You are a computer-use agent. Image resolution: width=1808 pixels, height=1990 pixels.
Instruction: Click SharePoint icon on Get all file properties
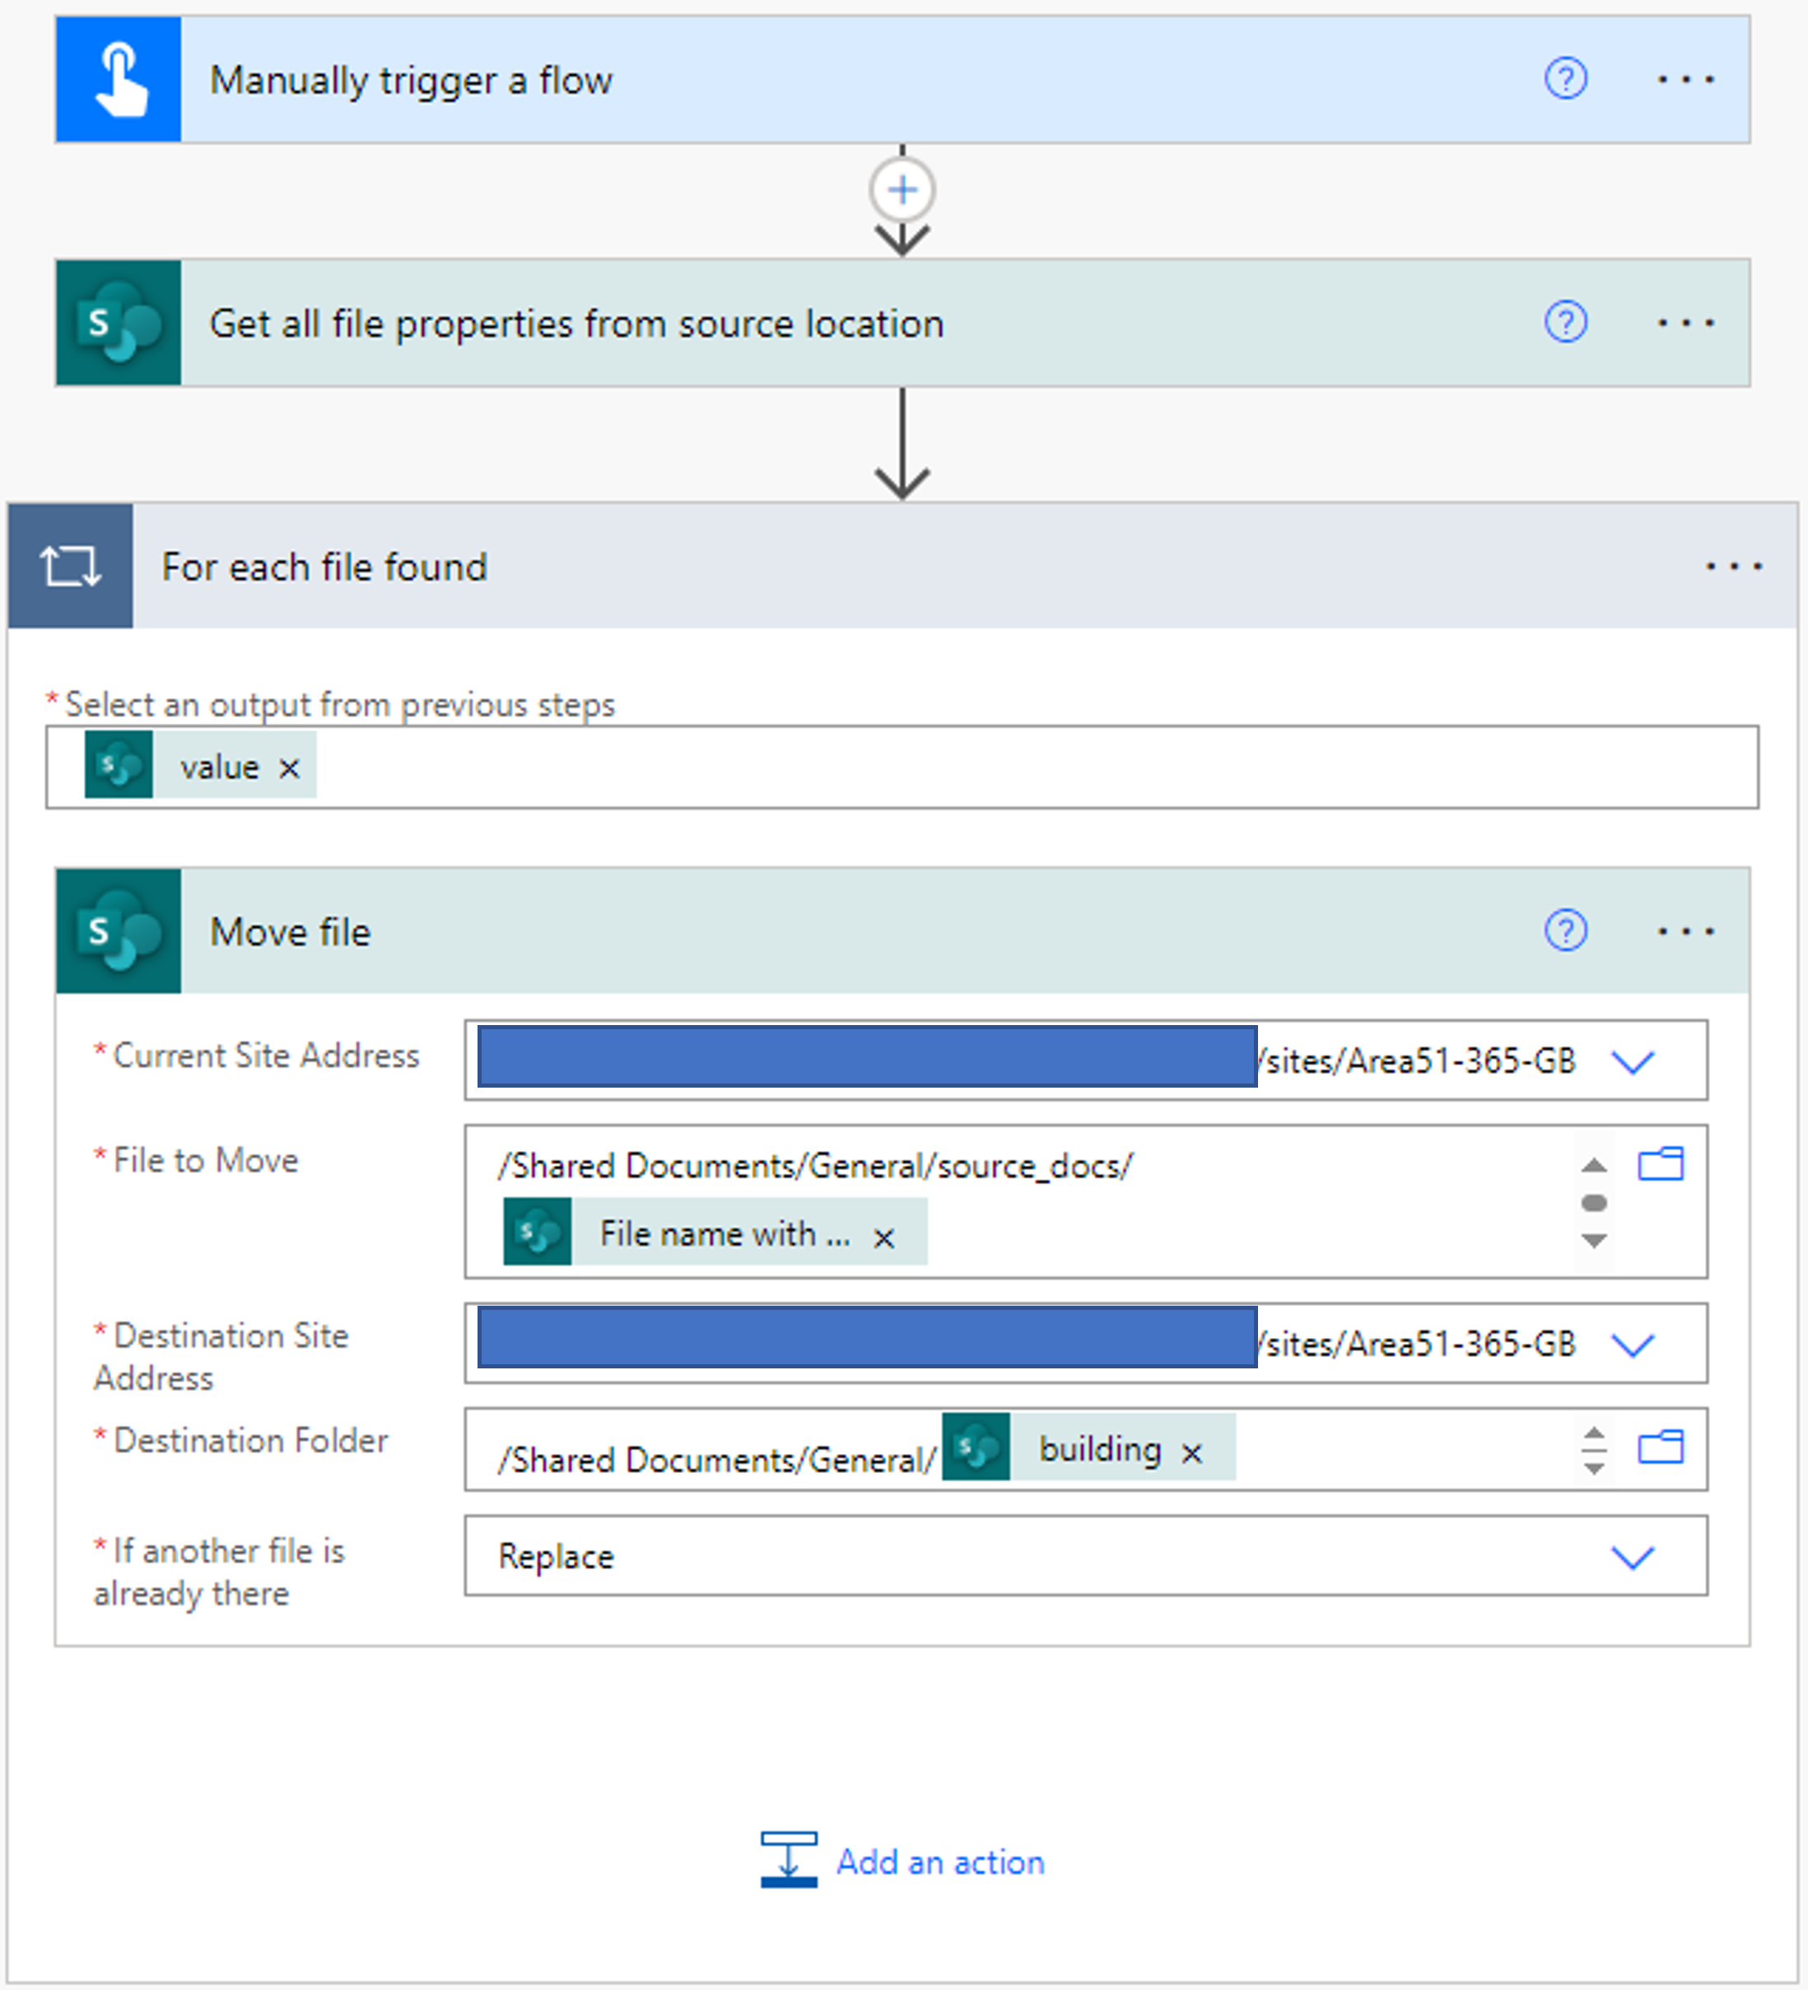[119, 323]
